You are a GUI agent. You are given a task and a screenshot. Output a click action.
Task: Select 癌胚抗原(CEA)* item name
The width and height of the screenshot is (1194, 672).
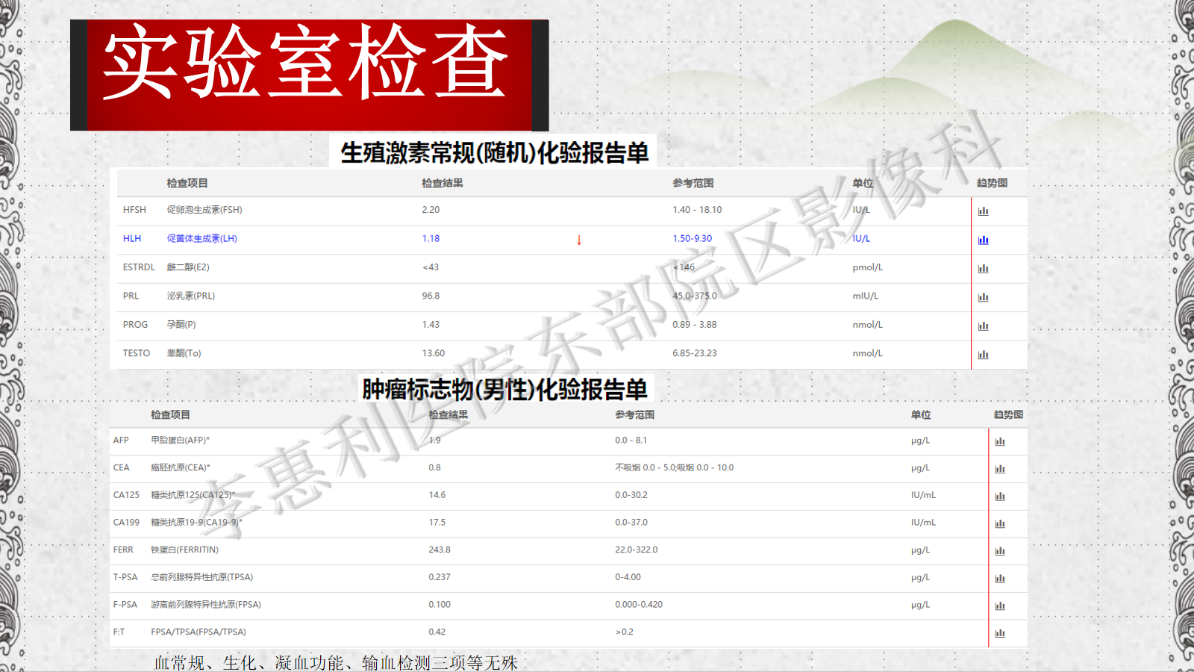click(x=181, y=467)
